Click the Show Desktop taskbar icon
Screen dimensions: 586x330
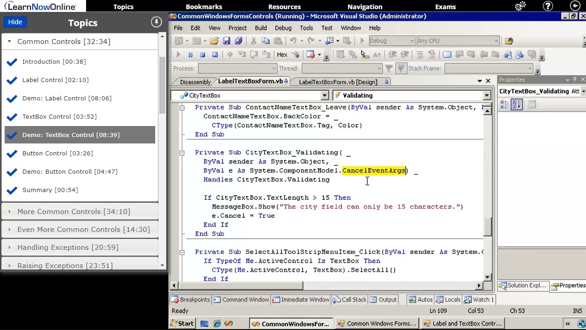coord(204,324)
